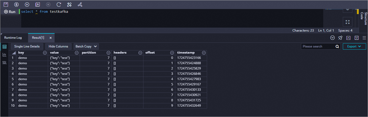
Task: Click Single Line Details button
Action: pos(27,46)
